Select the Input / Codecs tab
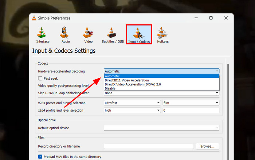This screenshot has width=255, height=160. click(x=139, y=35)
